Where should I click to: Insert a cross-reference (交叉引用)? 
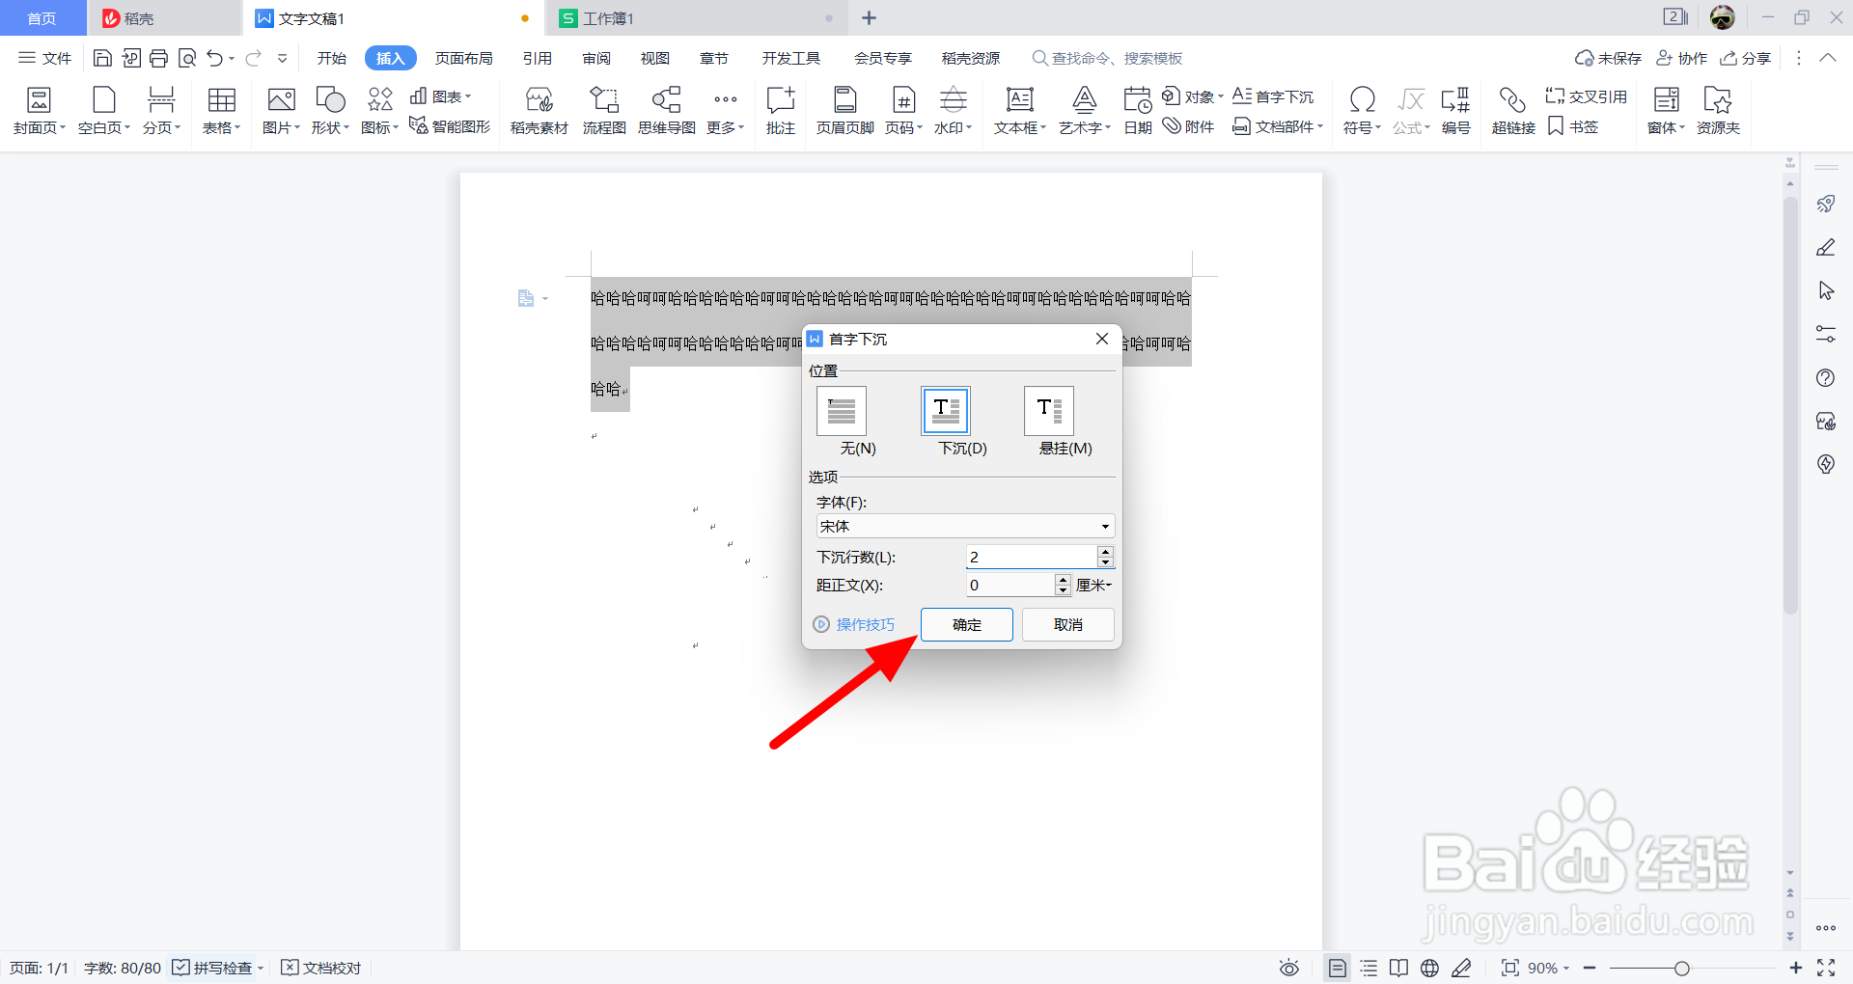(1587, 96)
